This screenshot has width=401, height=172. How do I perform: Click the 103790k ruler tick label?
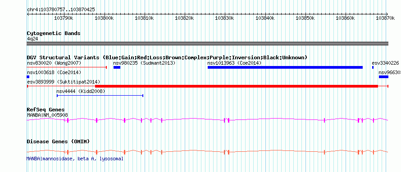[x=64, y=18]
